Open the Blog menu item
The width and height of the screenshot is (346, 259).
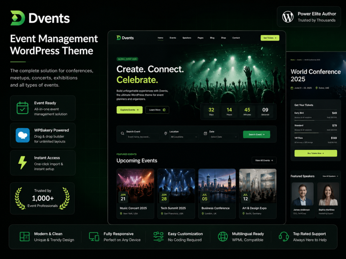[x=212, y=38]
